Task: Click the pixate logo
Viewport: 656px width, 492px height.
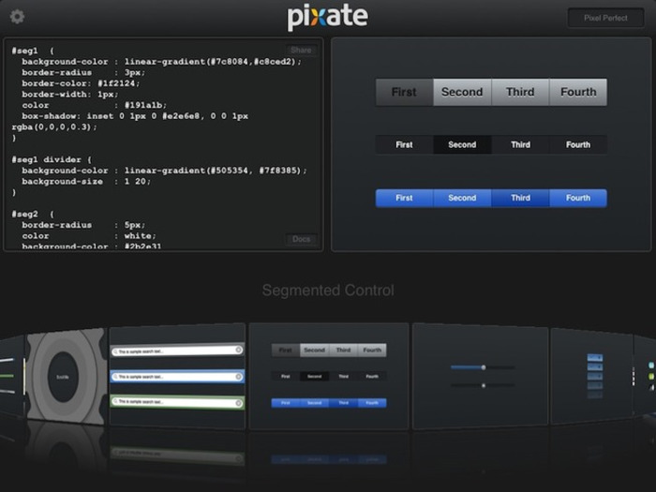Action: coord(328,18)
